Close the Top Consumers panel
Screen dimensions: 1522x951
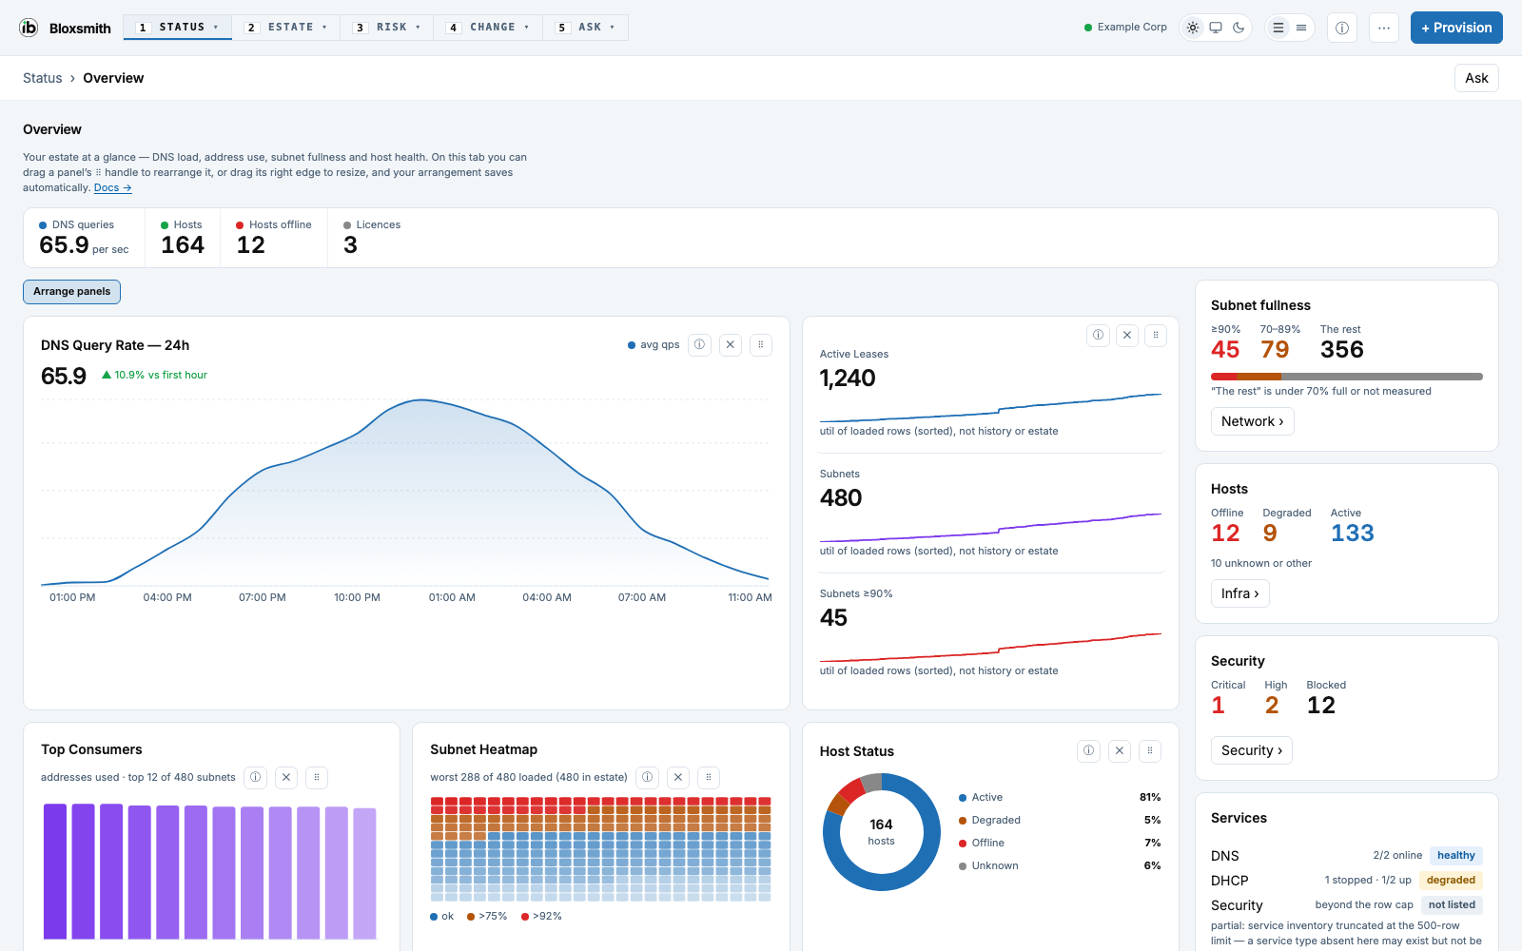[x=286, y=777]
